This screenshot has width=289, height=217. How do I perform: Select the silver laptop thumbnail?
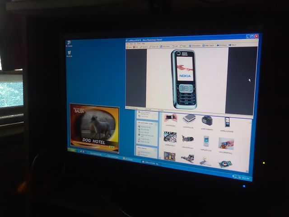pyautogui.click(x=189, y=119)
